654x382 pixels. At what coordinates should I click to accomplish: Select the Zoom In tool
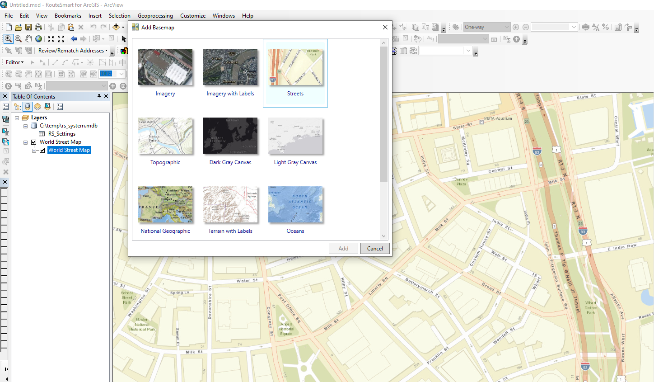8,38
